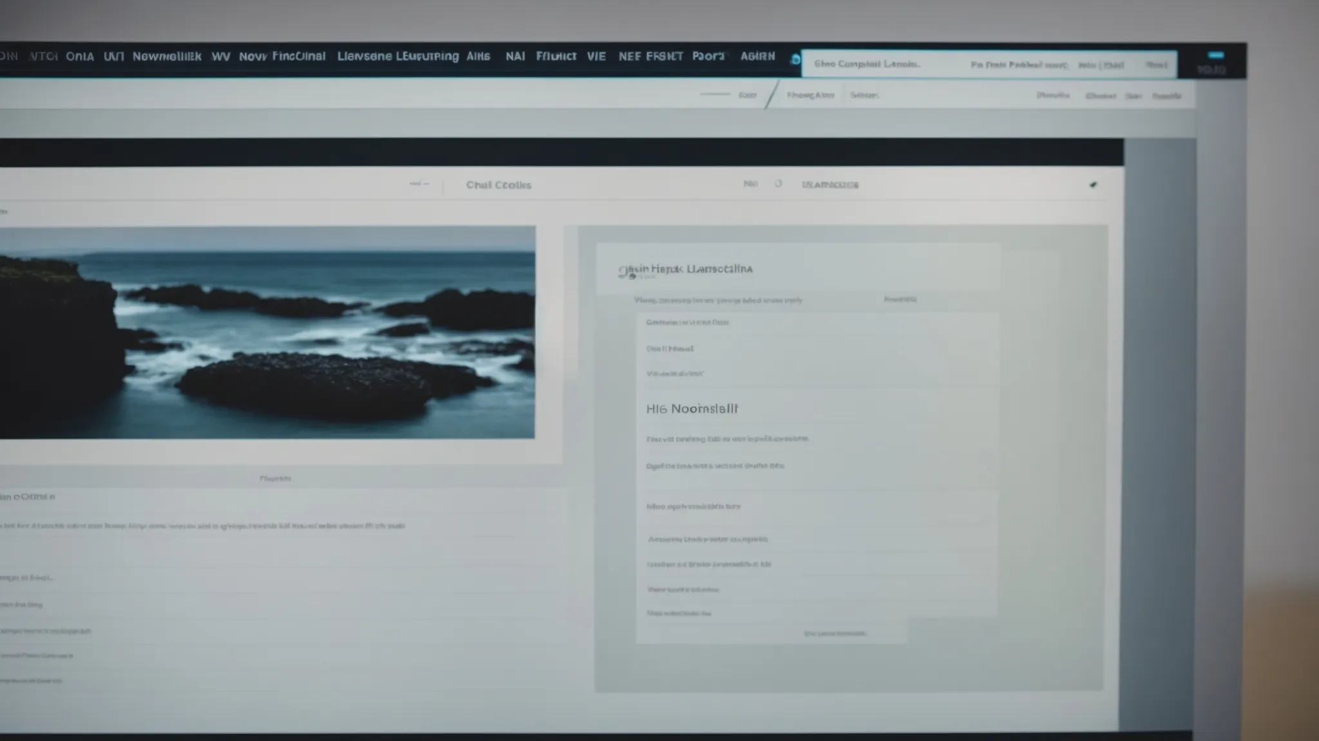Open the Fiıuıct navigation item
Screen dimensions: 1319x741
pos(556,56)
